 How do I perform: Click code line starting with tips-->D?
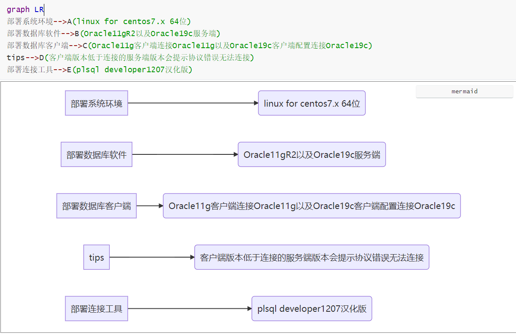pyautogui.click(x=130, y=57)
